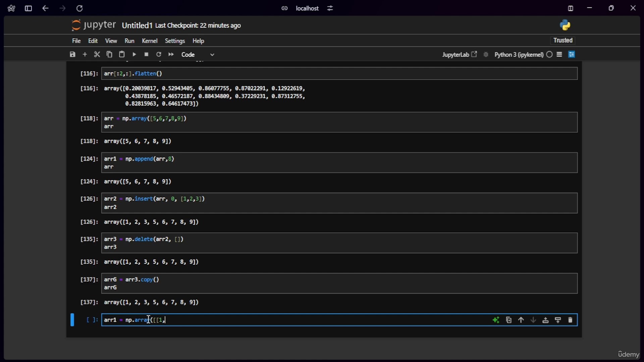Image resolution: width=644 pixels, height=362 pixels.
Task: Move the active cell down with arrow icon
Action: pyautogui.click(x=533, y=320)
